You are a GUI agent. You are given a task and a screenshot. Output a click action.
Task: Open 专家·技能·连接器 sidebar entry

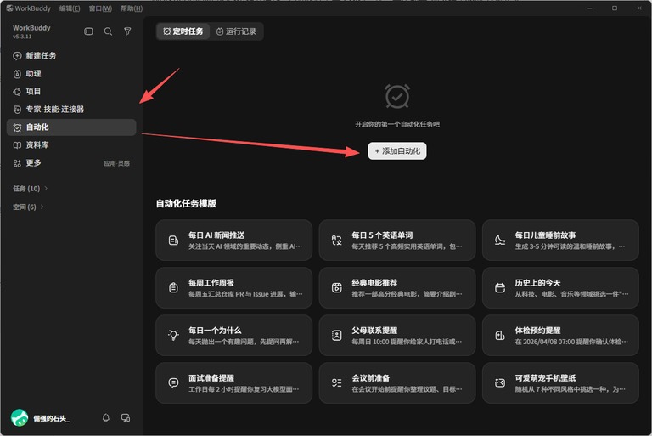click(x=71, y=110)
